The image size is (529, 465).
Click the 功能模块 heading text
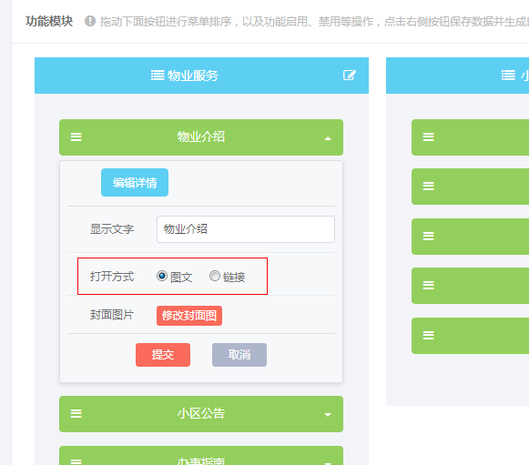[x=49, y=21]
